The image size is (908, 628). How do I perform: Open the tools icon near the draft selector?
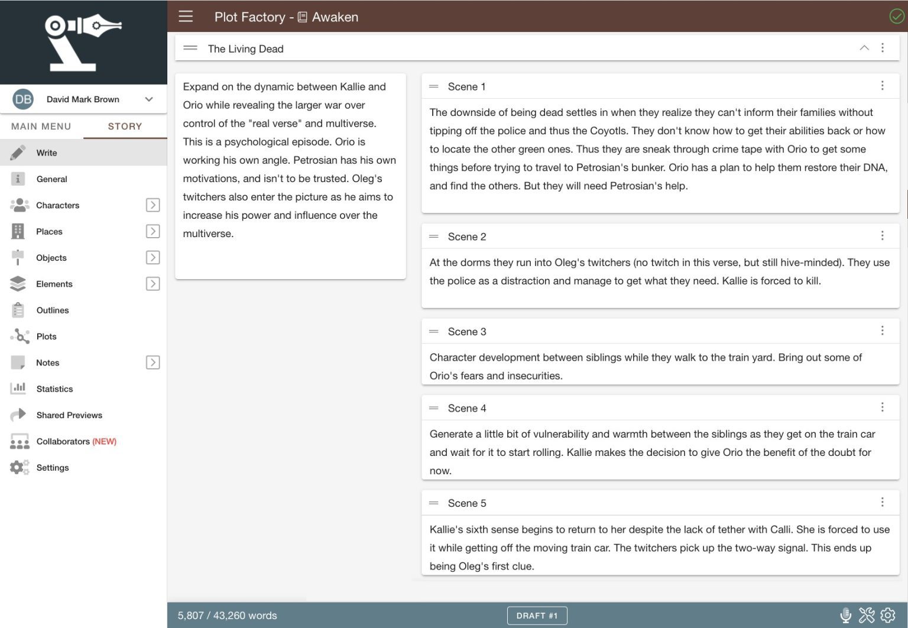tap(866, 615)
